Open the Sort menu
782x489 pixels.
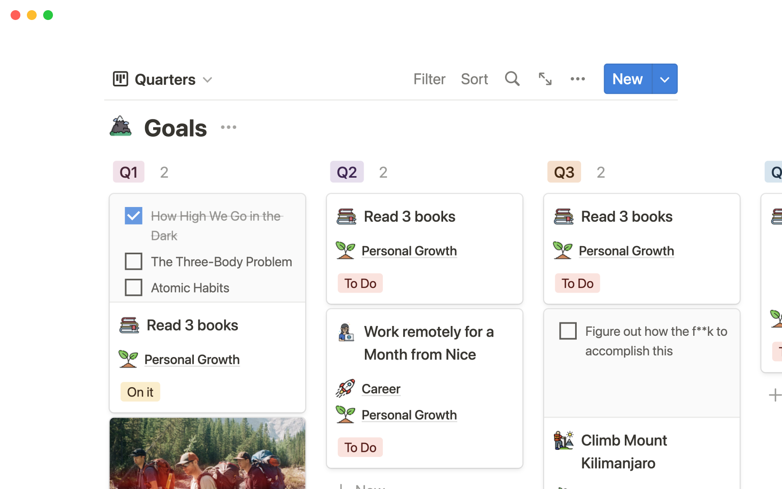(474, 79)
